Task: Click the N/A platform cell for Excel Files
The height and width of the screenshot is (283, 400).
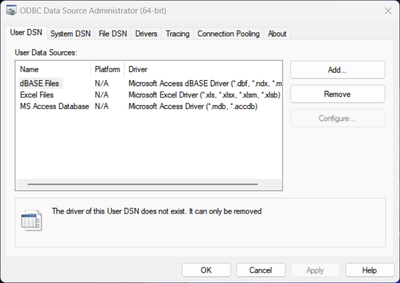Action: (101, 95)
